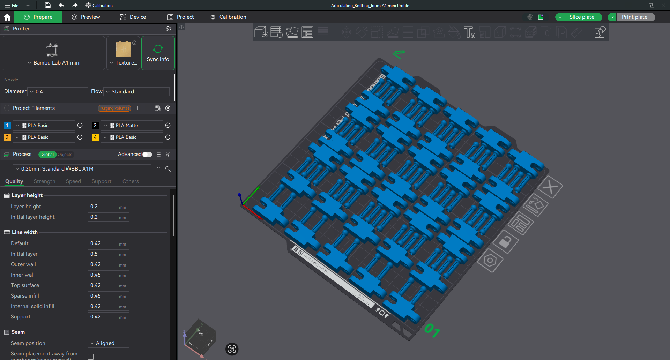
Task: Open the File menu
Action: tap(12, 5)
